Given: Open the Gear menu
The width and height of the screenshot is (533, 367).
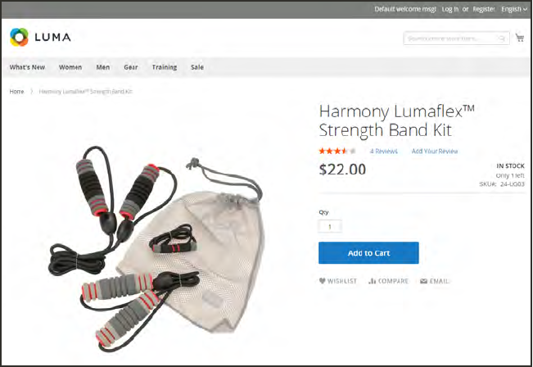Looking at the screenshot, I should (x=131, y=67).
